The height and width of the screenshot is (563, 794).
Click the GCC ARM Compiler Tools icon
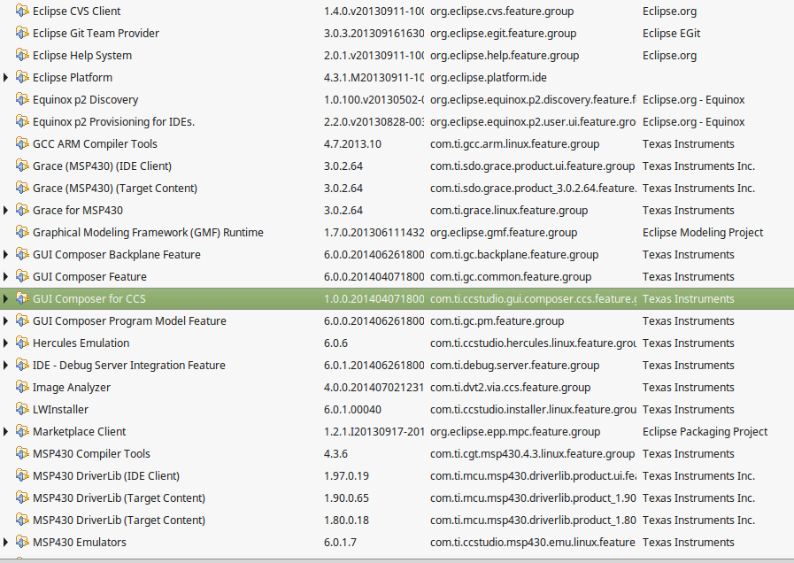(x=22, y=143)
